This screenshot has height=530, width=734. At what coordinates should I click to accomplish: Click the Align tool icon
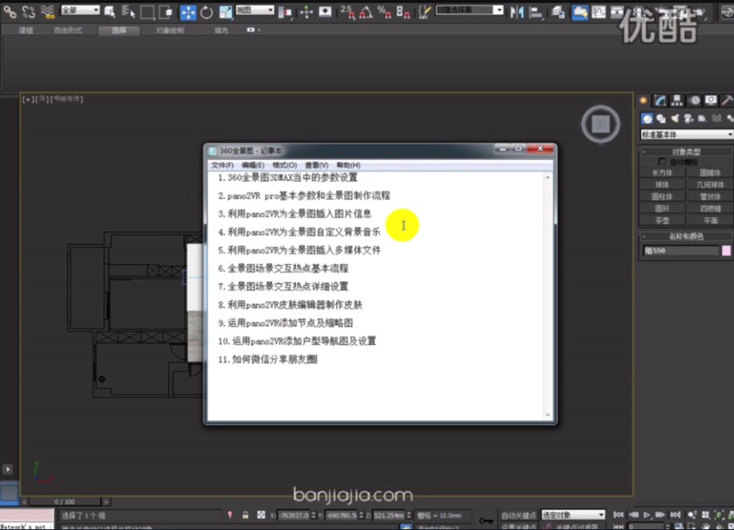(x=535, y=12)
